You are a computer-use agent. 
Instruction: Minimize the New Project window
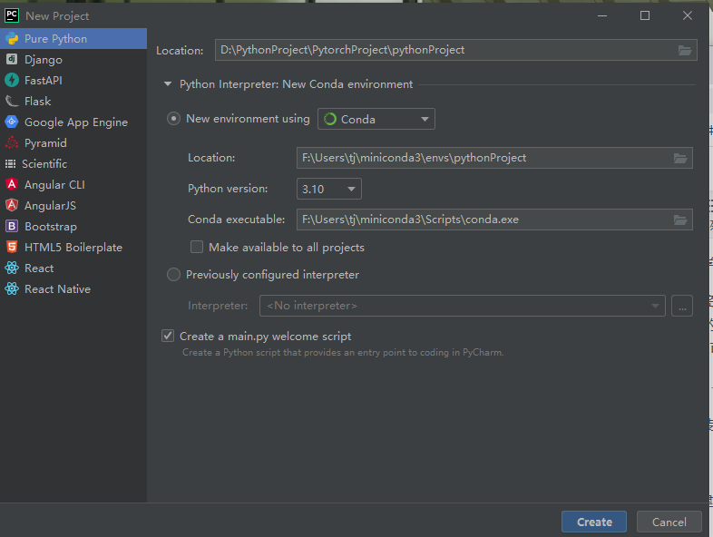(x=602, y=15)
